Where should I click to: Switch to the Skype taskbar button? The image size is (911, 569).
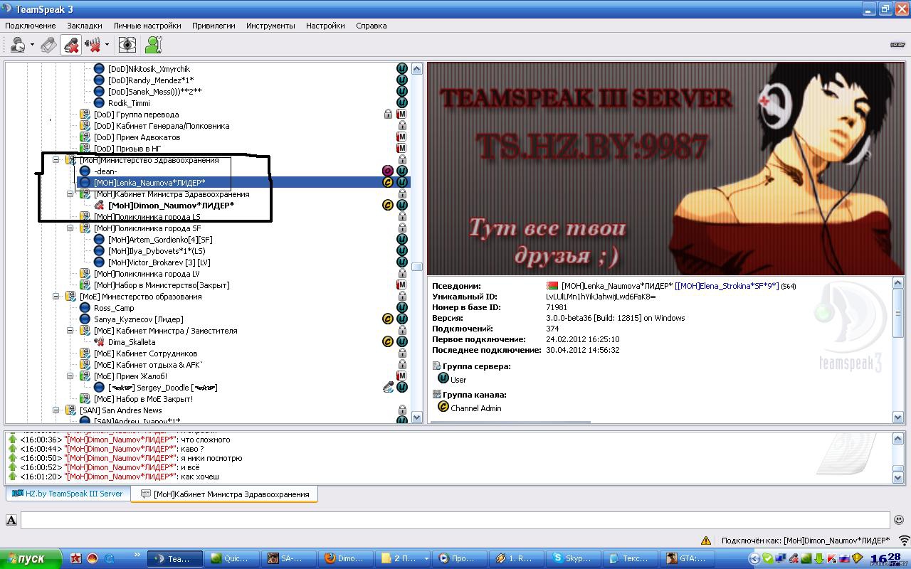(x=574, y=559)
